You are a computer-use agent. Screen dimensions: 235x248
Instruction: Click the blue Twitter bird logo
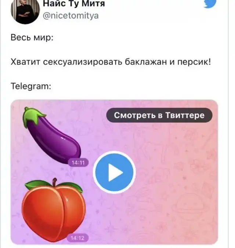point(210,3)
